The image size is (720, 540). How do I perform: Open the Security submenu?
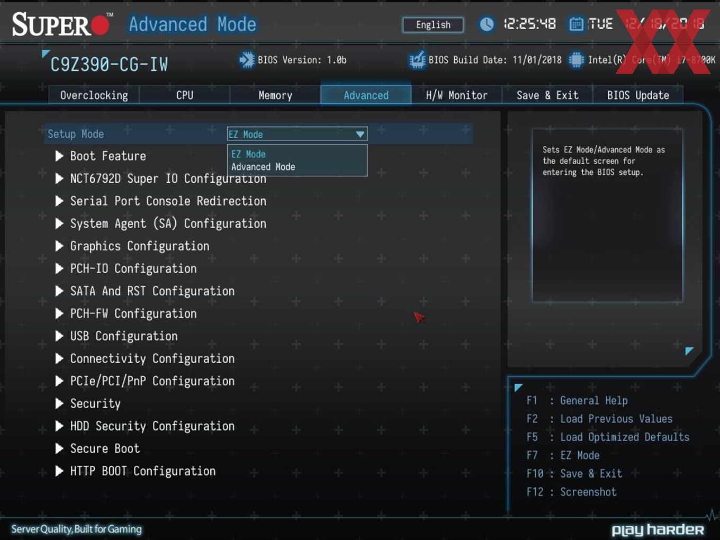tap(95, 403)
